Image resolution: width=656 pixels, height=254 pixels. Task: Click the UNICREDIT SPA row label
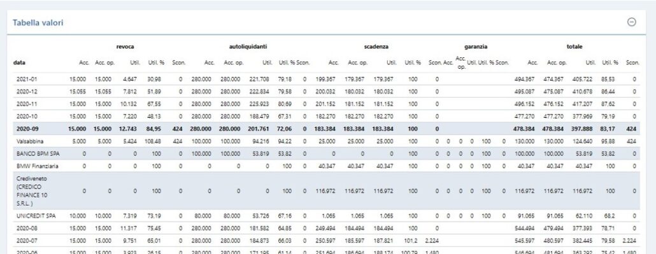(36, 216)
